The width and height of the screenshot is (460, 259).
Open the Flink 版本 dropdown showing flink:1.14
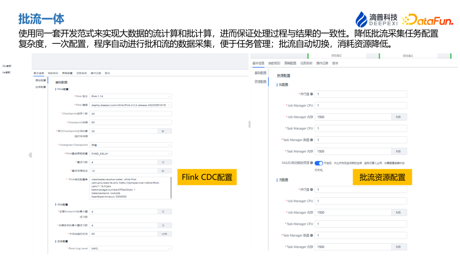131,96
